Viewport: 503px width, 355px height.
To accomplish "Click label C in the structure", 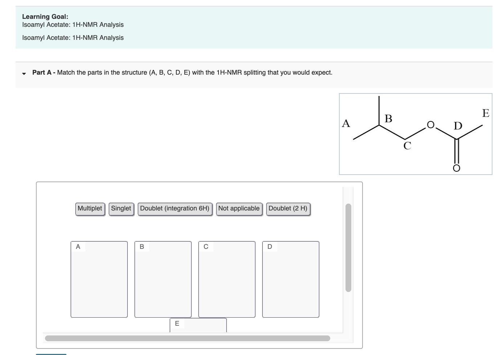I will click(407, 146).
